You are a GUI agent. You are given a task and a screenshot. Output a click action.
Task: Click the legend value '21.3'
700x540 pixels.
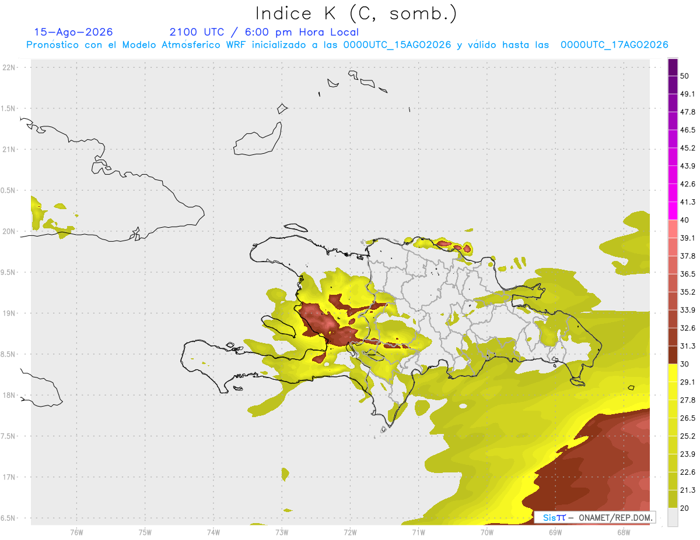[688, 490]
